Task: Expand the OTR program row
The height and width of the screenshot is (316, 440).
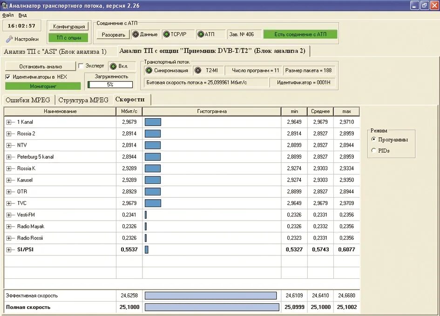Action: tap(9, 192)
